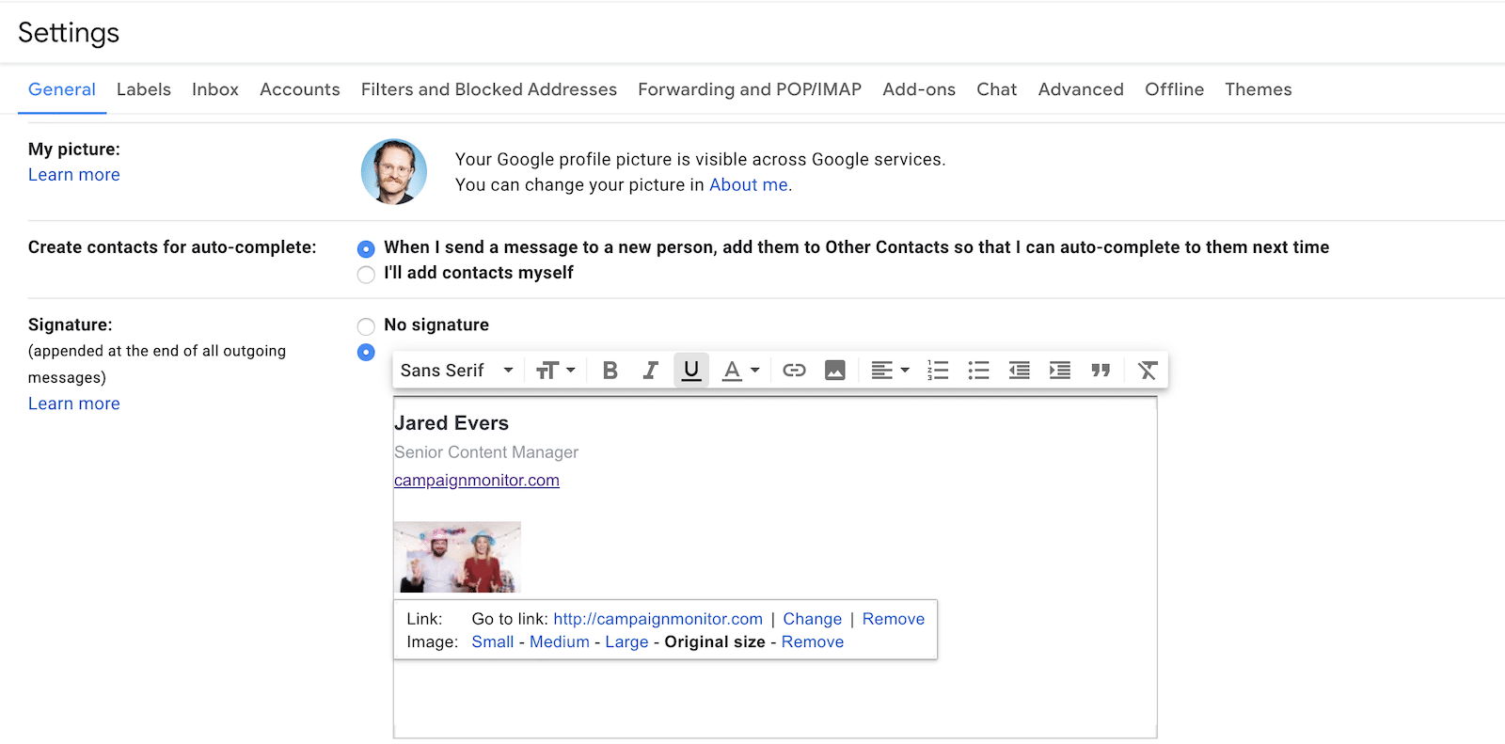Open the Sans Serif font dropdown
Viewport: 1505px width, 744px height.
456,371
